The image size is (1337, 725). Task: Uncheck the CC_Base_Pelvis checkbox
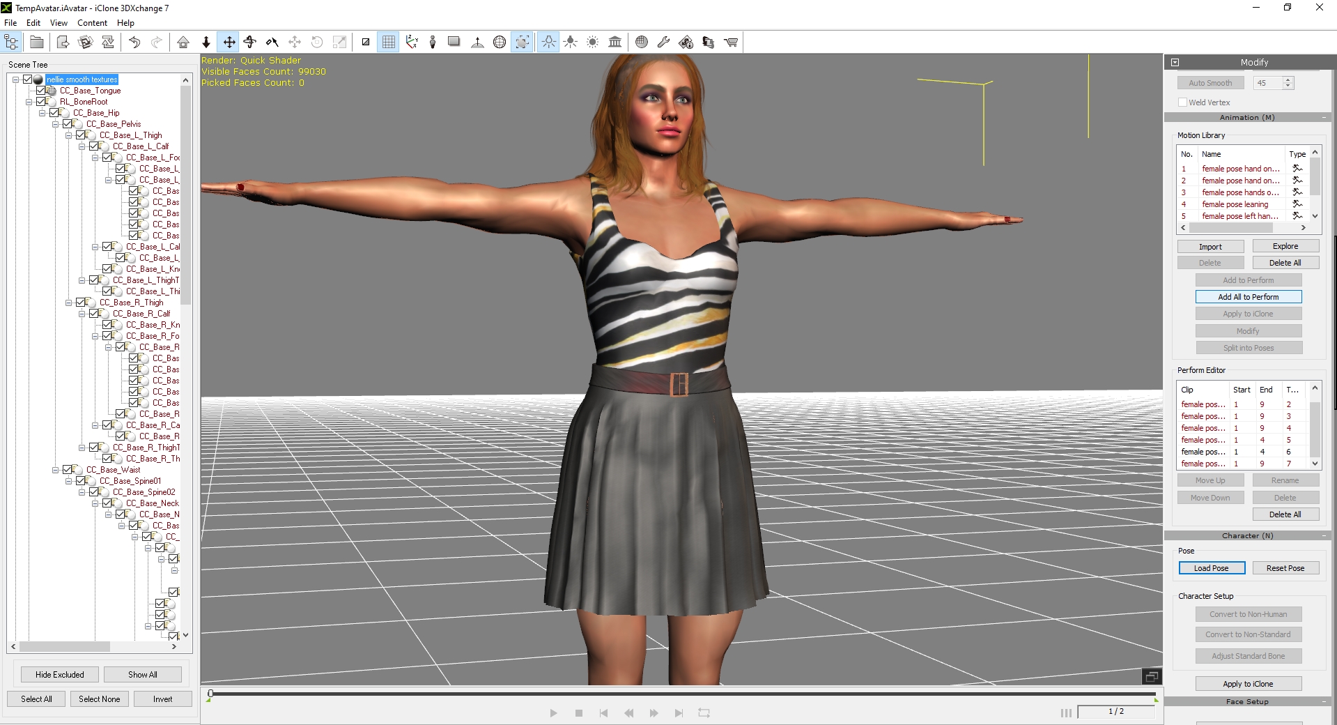tap(68, 124)
